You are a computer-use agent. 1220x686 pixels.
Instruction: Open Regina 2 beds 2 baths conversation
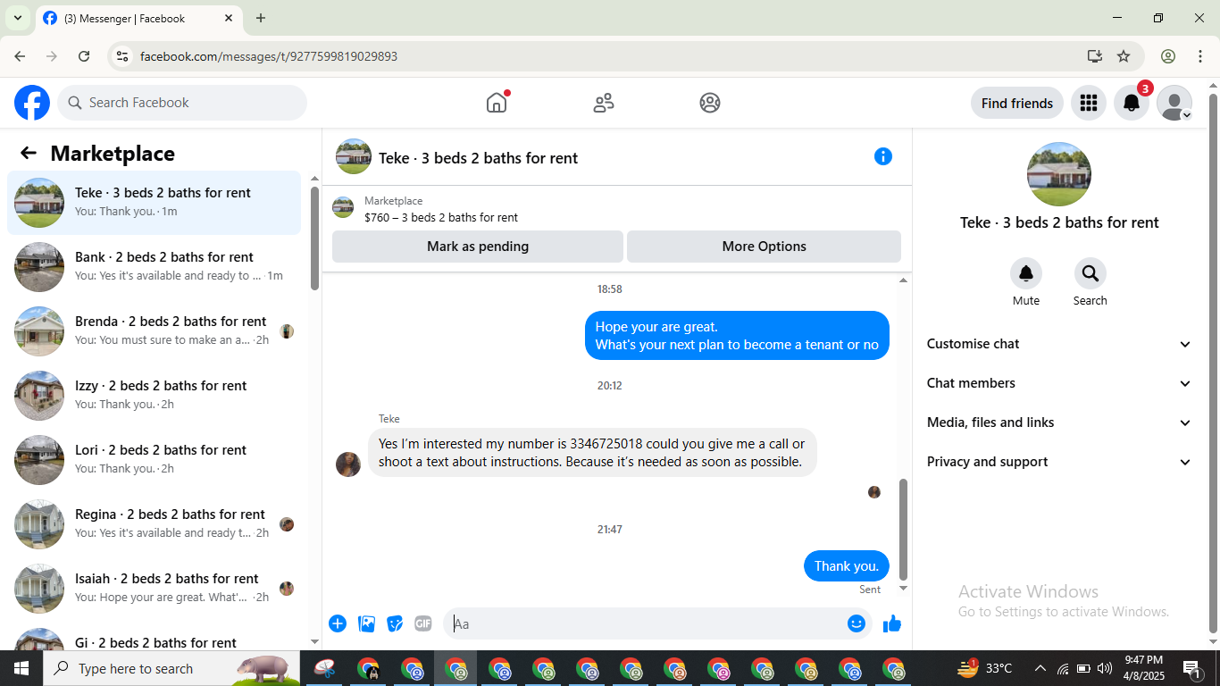pyautogui.click(x=155, y=524)
